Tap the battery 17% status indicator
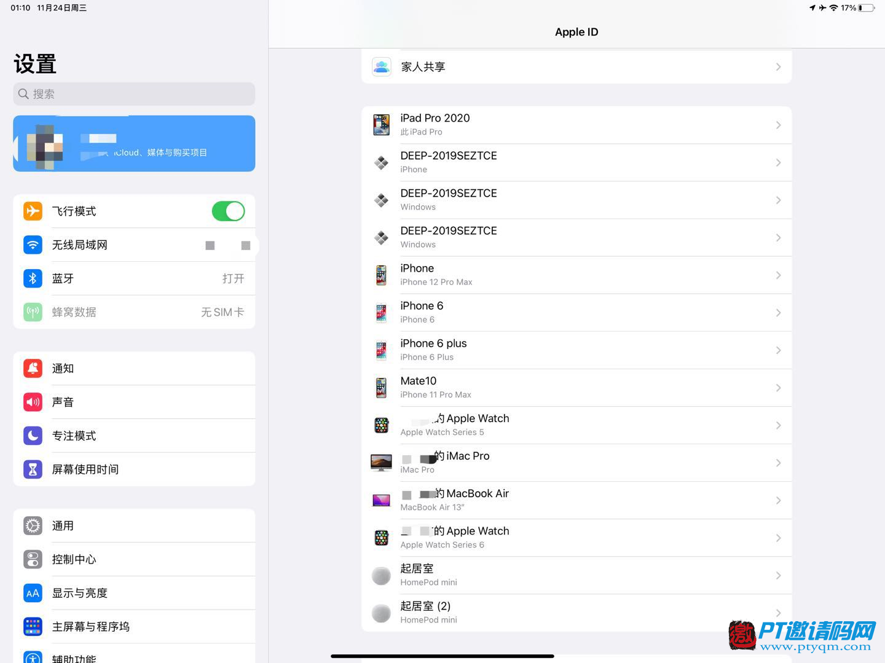 tap(858, 8)
